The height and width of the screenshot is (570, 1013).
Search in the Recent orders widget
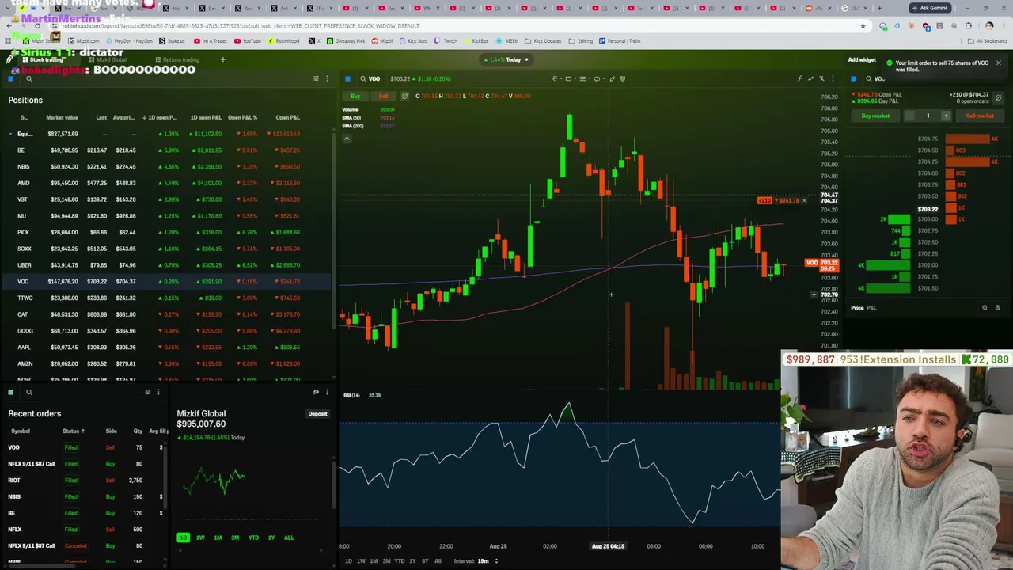pos(28,392)
